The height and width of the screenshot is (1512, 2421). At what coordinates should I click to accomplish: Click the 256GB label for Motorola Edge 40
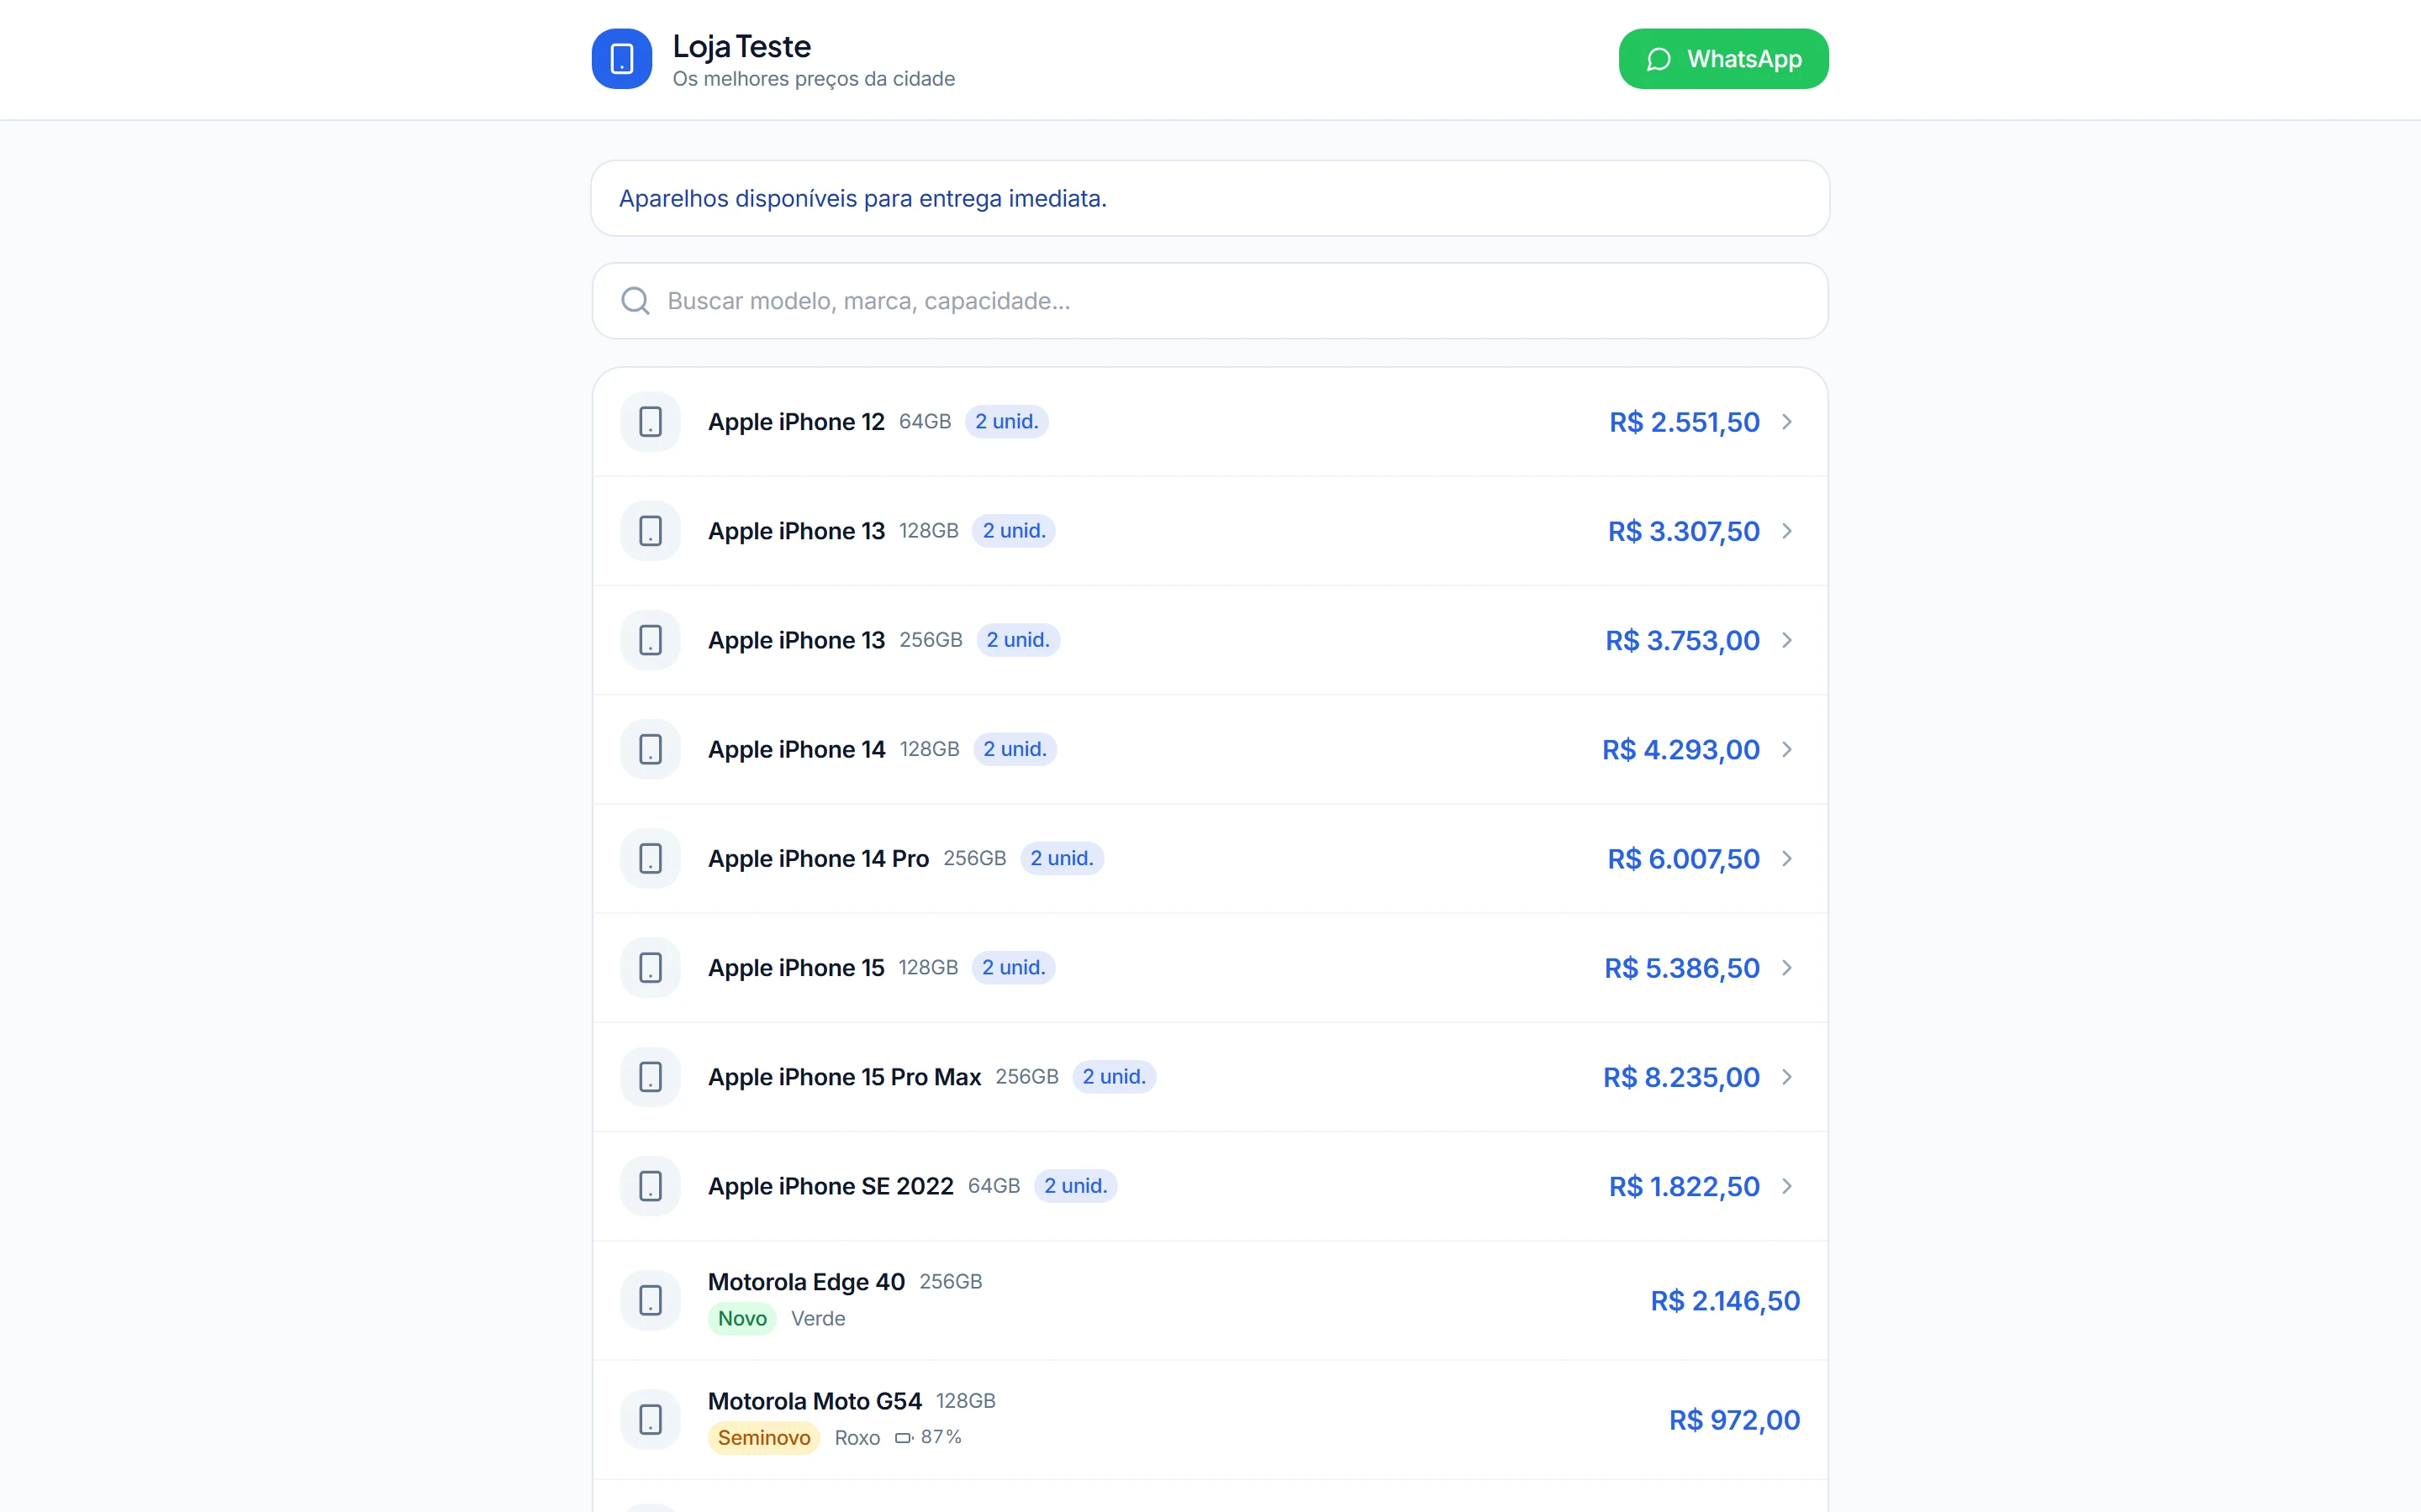(951, 1282)
